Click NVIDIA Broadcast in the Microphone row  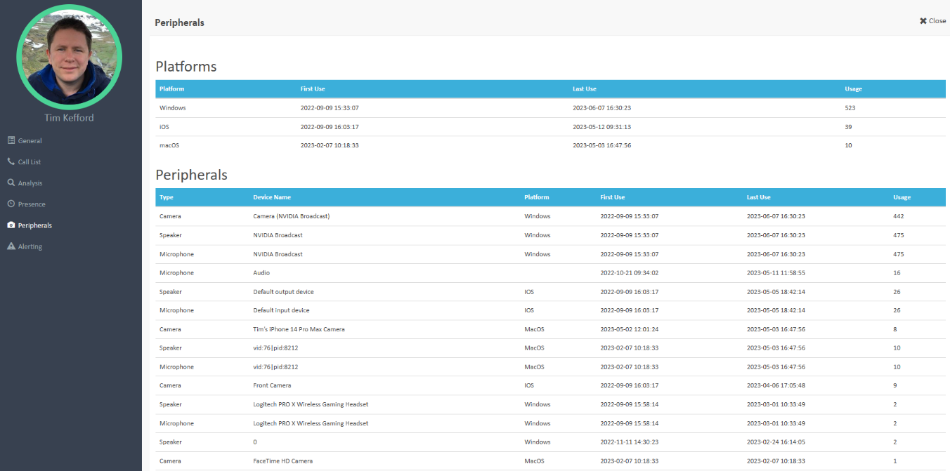[x=278, y=254]
